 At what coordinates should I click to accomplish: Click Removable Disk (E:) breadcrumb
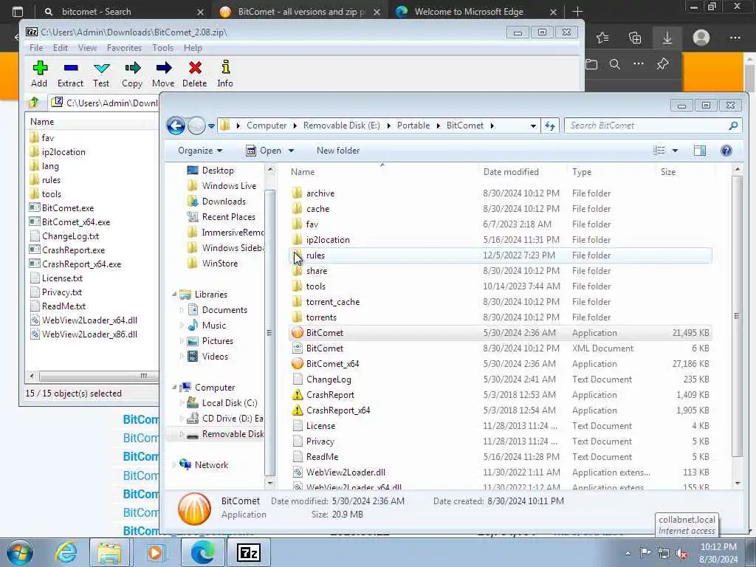(341, 126)
